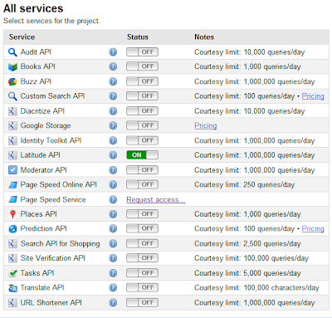Turn on Page Speed Online API switch
This screenshot has width=332, height=318.
click(x=142, y=184)
